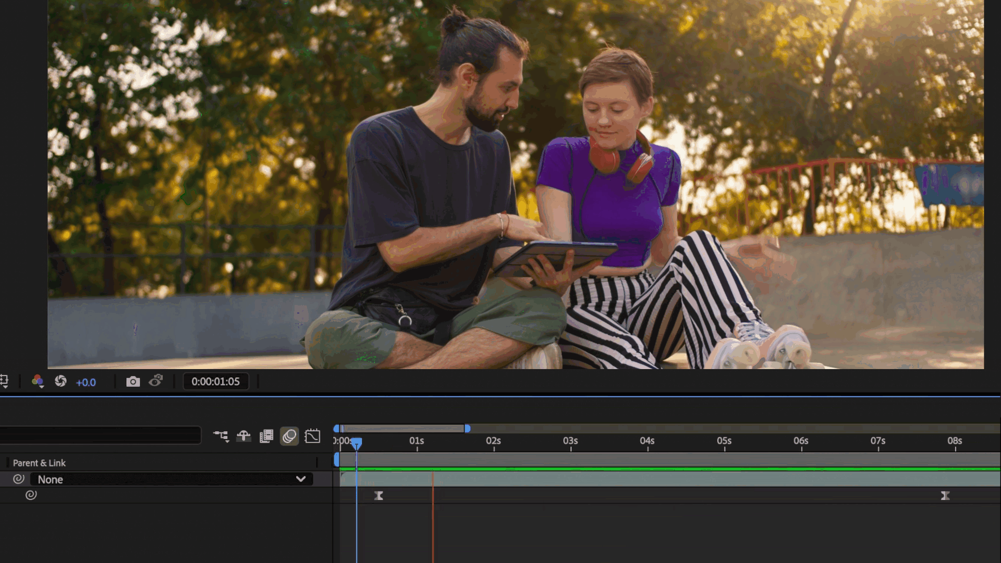Click the property pick whip spiral
This screenshot has height=563, width=1001.
[31, 495]
